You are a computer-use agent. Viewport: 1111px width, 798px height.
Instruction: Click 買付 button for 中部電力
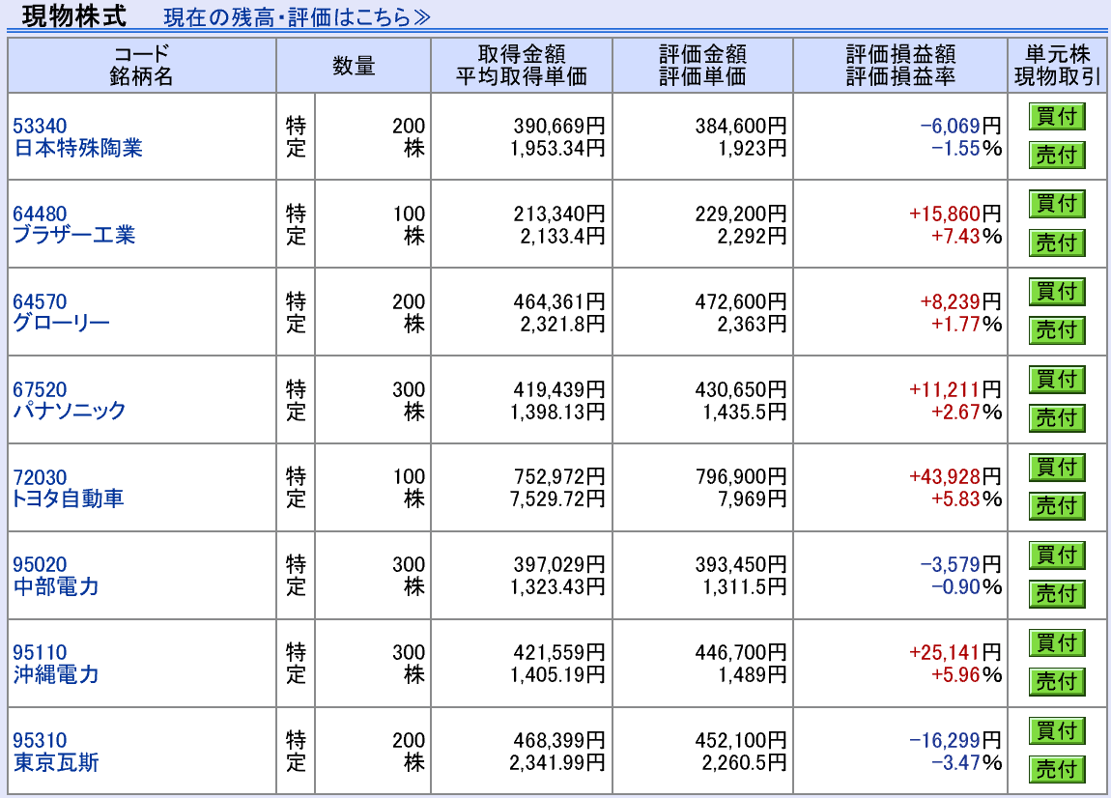[x=1057, y=556]
